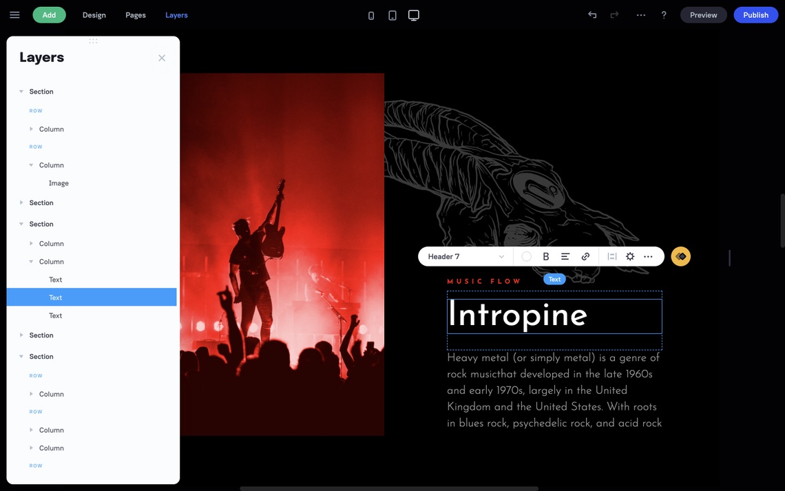The image size is (785, 491).
Task: Click the undo arrow
Action: [592, 15]
